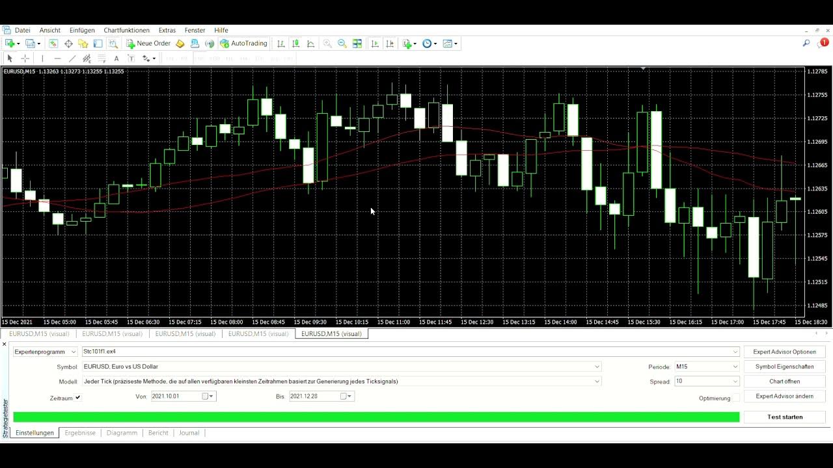833x468 pixels.
Task: Open the Einfügen menu
Action: click(x=82, y=30)
